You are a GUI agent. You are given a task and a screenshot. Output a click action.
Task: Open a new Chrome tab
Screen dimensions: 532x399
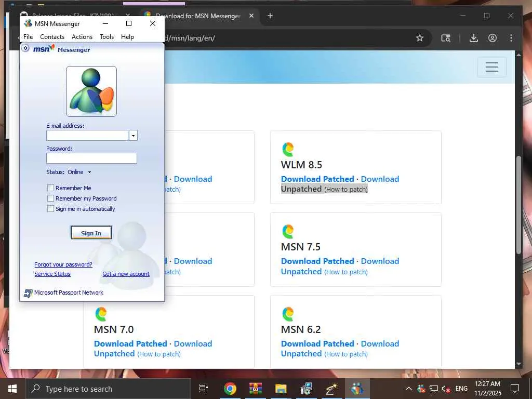pyautogui.click(x=270, y=16)
